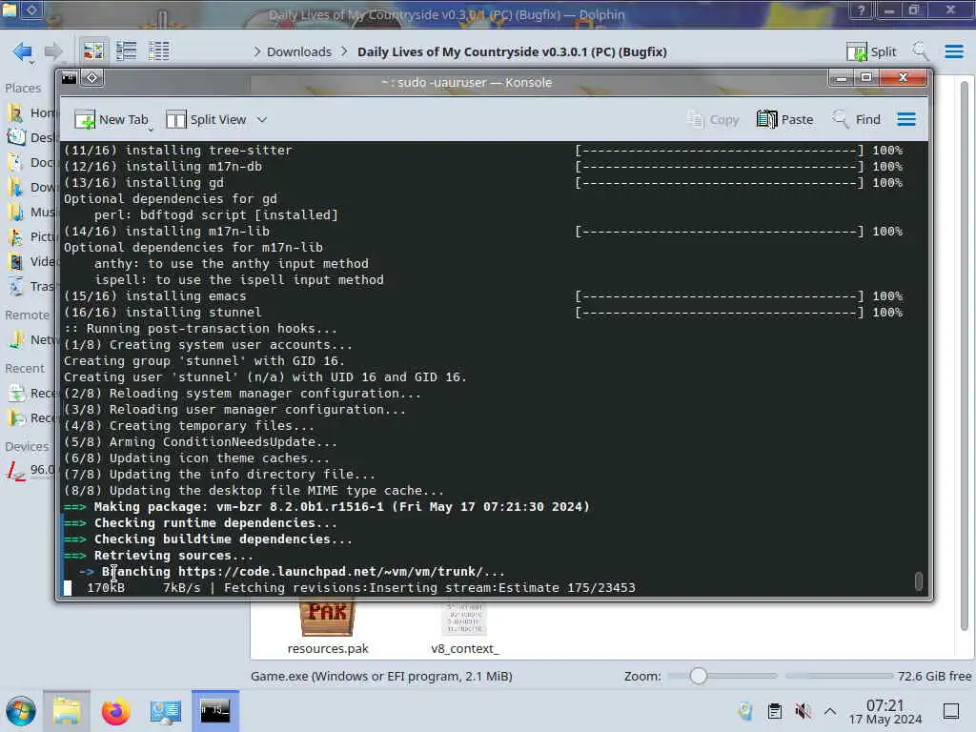The width and height of the screenshot is (976, 732).
Task: Open the start menu launcher
Action: [x=21, y=711]
